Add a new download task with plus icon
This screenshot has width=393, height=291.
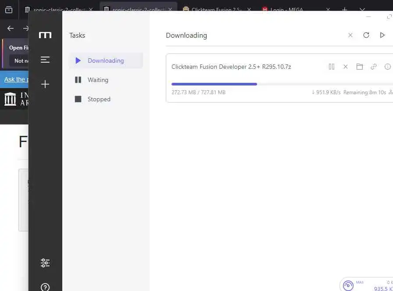tap(45, 84)
